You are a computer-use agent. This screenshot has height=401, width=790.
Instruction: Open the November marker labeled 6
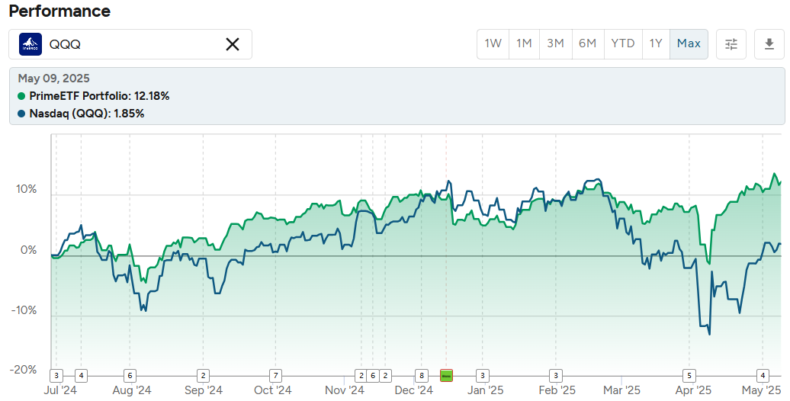click(373, 375)
